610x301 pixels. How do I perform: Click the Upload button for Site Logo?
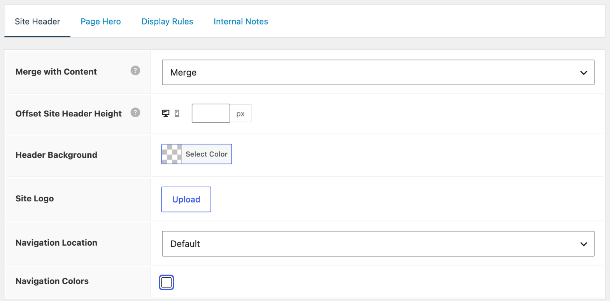(186, 199)
